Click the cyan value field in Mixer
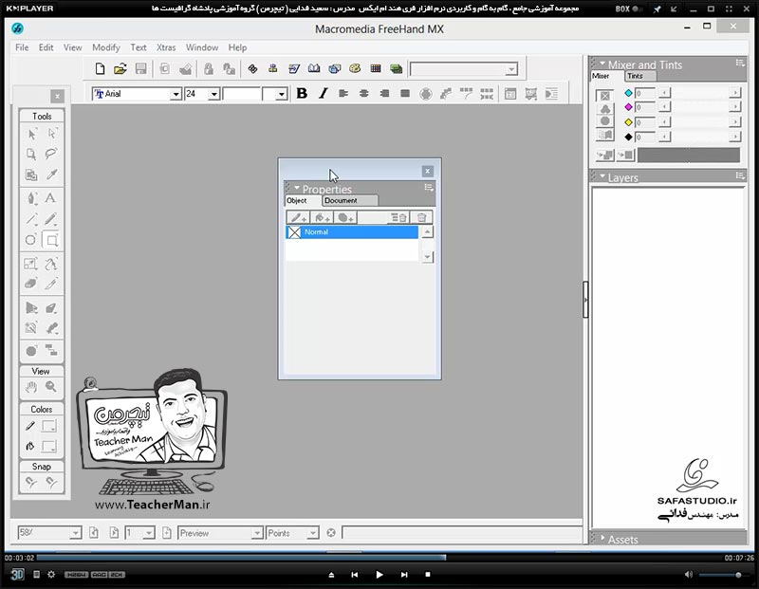The image size is (759, 589). pyautogui.click(x=645, y=93)
